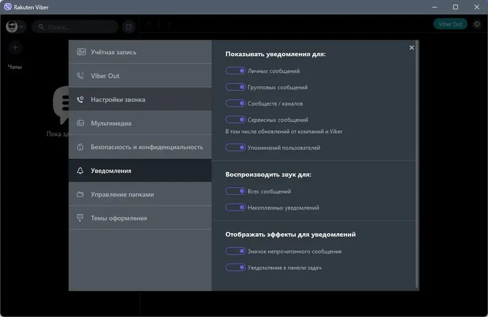Click the Viber logo in the title bar
The image size is (488, 317).
click(7, 7)
